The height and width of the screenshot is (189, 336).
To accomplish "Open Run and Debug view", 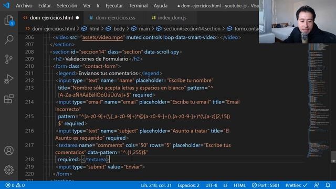I will [x=9, y=79].
